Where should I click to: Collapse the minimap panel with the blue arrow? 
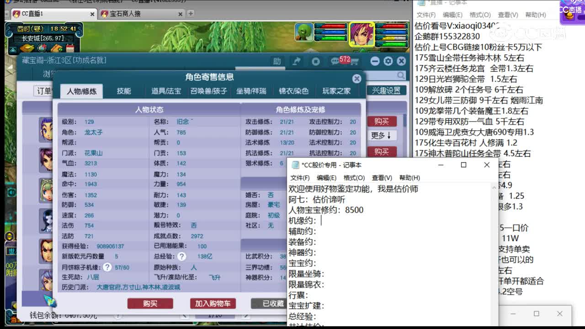coord(12,49)
